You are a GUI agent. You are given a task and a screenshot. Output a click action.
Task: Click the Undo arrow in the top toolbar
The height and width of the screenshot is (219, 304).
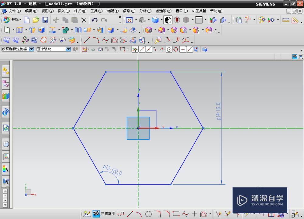tap(95, 20)
